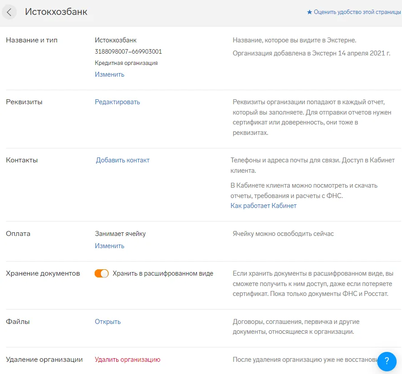The height and width of the screenshot is (374, 402).
Task: Go back using the arrow next to Истокхозбанк
Action: coord(9,12)
